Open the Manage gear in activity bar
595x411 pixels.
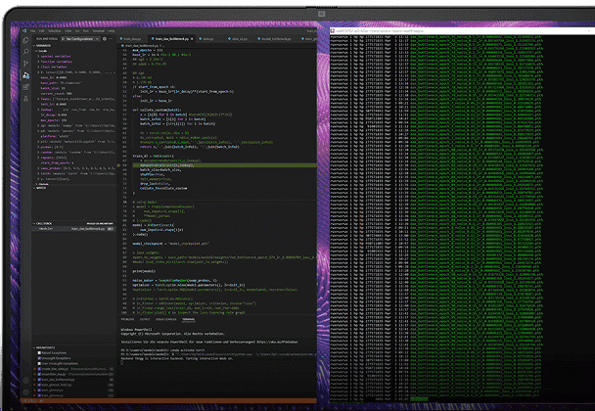click(x=25, y=391)
